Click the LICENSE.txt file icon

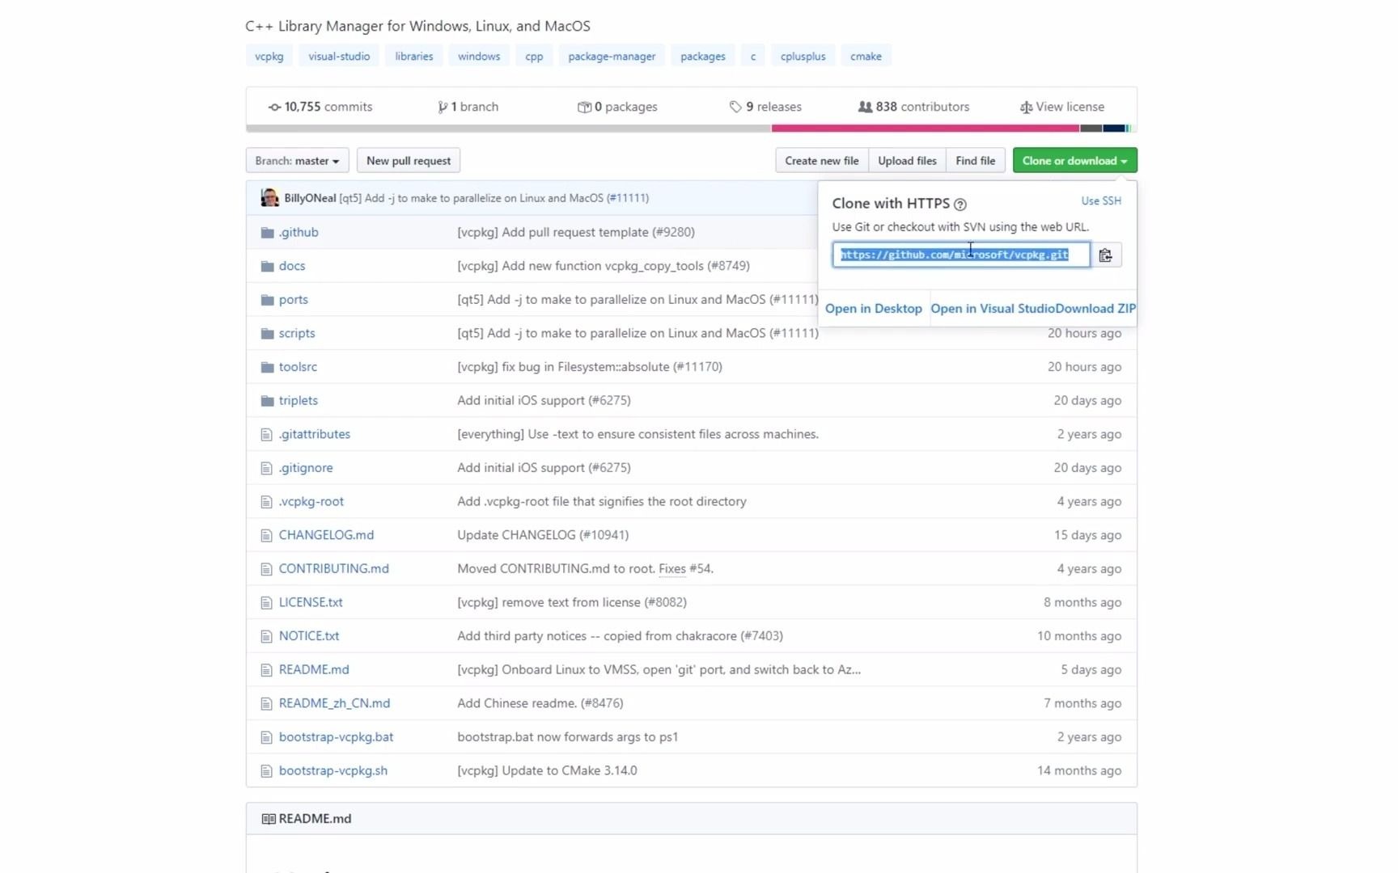267,603
